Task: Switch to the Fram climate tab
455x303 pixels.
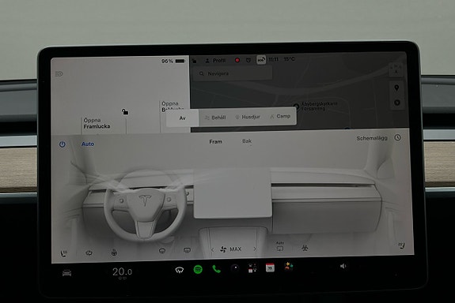Action: [215, 141]
